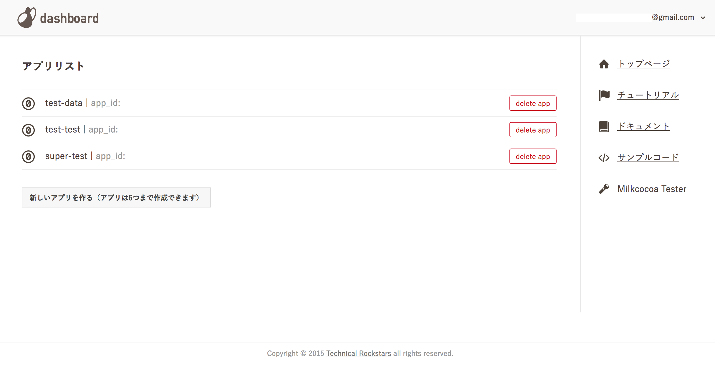715x369 pixels.
Task: Click the flag icon beside チュートリアル
Action: (604, 95)
